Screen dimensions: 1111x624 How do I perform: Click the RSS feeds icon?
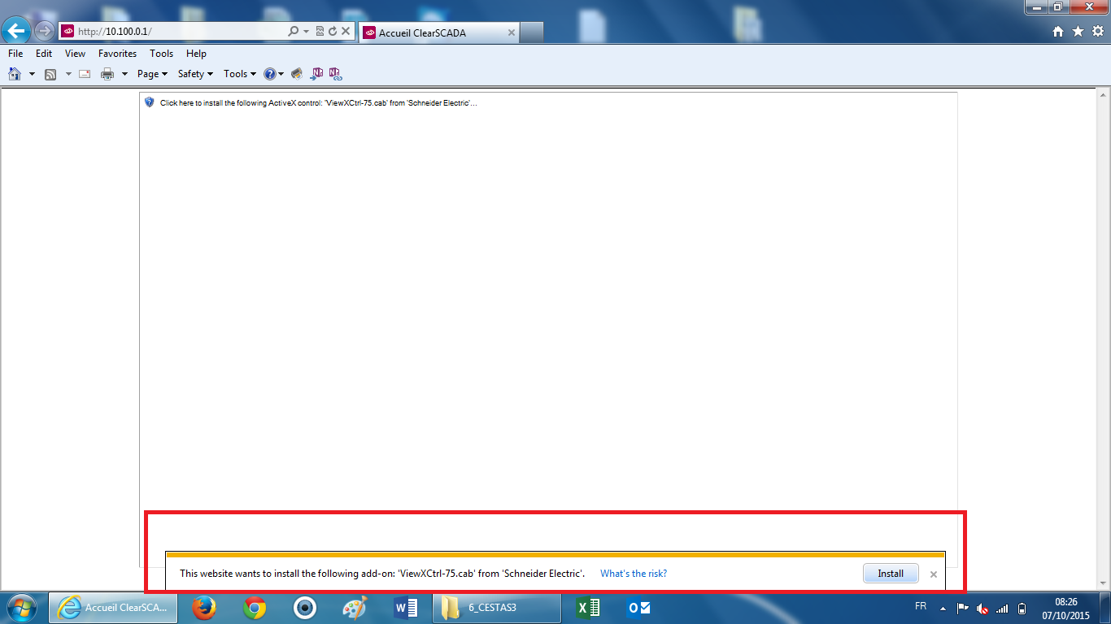50,74
